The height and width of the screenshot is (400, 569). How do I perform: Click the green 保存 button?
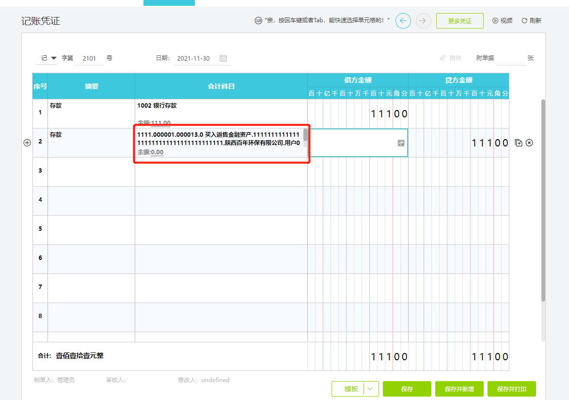pyautogui.click(x=407, y=389)
